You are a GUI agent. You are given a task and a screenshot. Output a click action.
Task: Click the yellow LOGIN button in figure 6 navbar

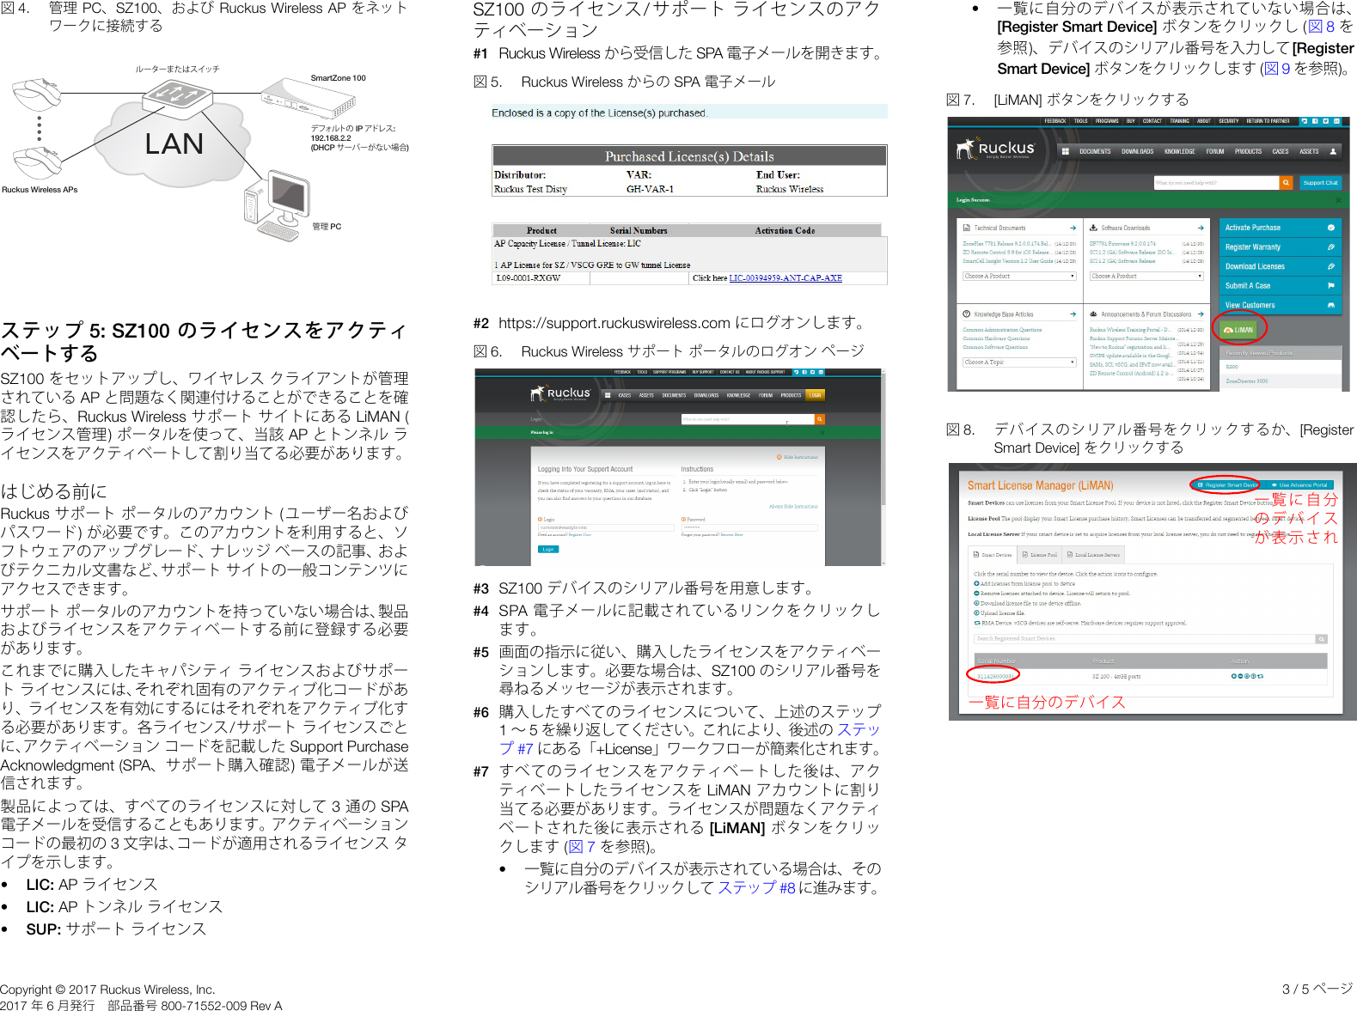coord(815,395)
